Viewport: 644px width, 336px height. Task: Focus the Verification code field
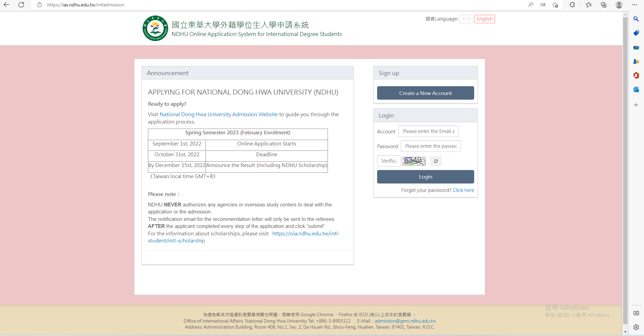[x=389, y=161]
